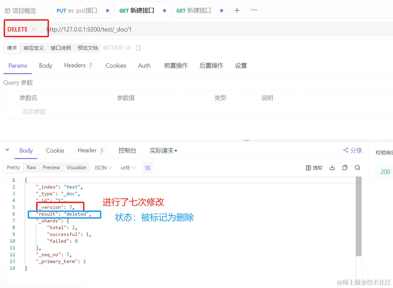Switch to Visualize view

point(76,168)
